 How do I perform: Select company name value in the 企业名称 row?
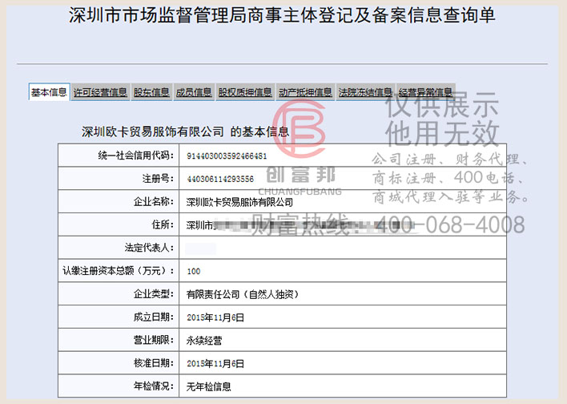click(239, 202)
